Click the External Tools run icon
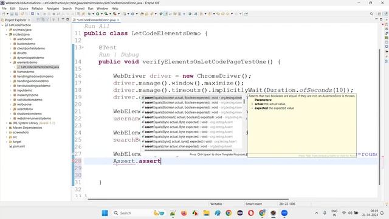Image resolution: width=389 pixels, height=219 pixels. click(x=114, y=14)
